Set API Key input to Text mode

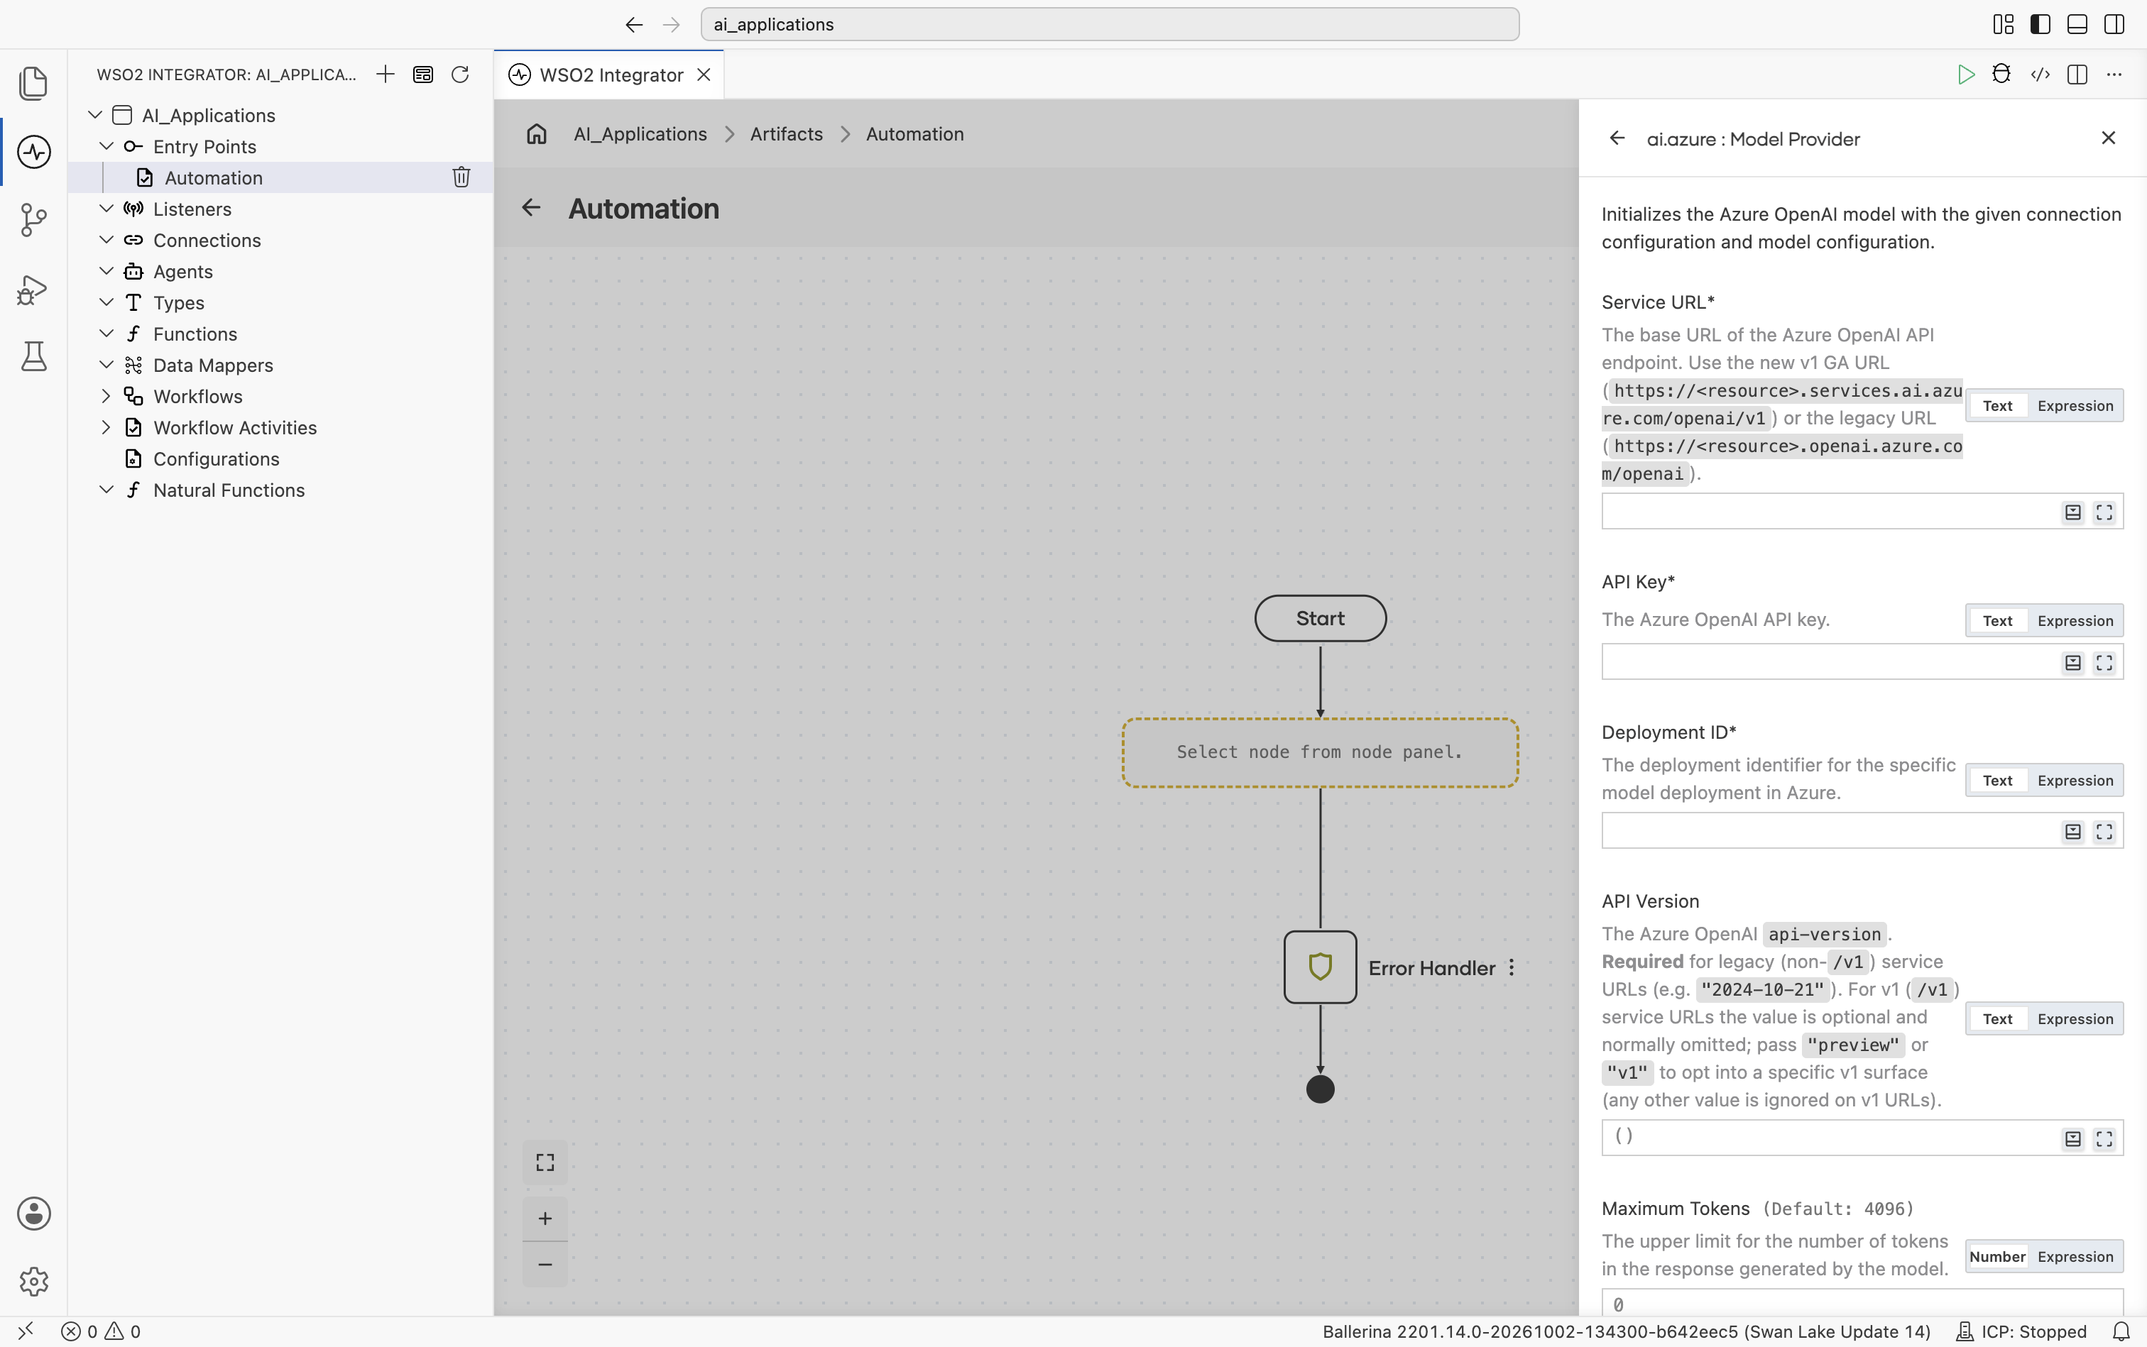coord(1997,621)
